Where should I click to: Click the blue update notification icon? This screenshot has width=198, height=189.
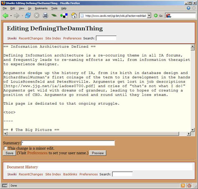pyautogui.click(x=188, y=8)
